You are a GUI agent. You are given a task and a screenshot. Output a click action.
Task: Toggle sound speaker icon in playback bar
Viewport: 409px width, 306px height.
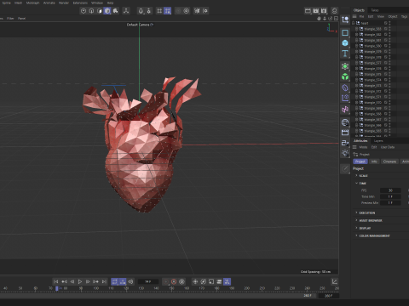130,281
